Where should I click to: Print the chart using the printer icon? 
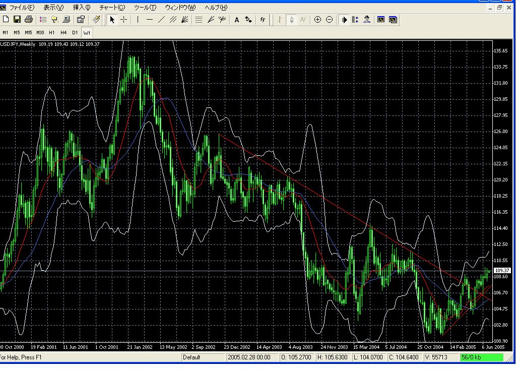pyautogui.click(x=29, y=20)
